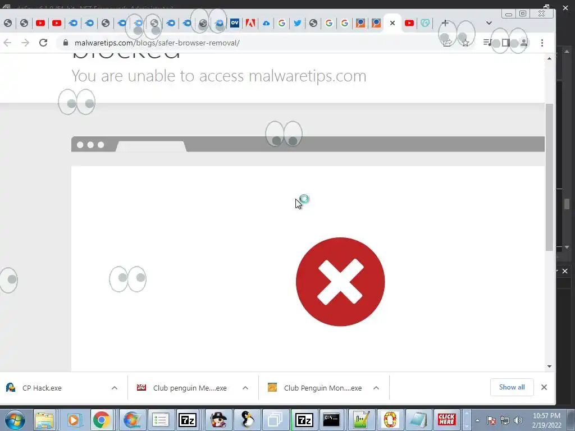The width and height of the screenshot is (575, 431).
Task: Open the Club Penguin Mon....exe download
Action: click(323, 388)
